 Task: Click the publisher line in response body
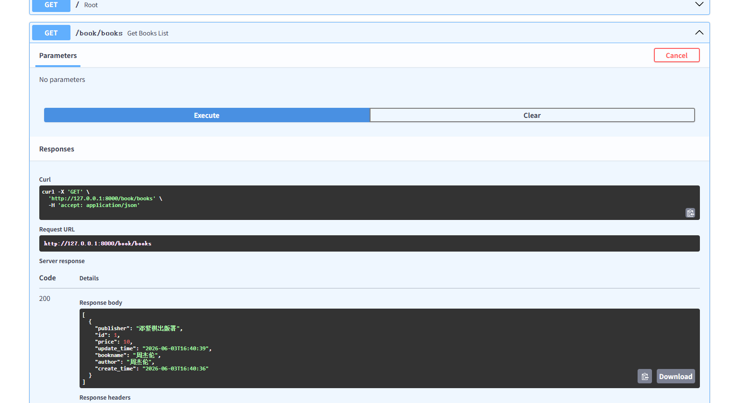[139, 328]
